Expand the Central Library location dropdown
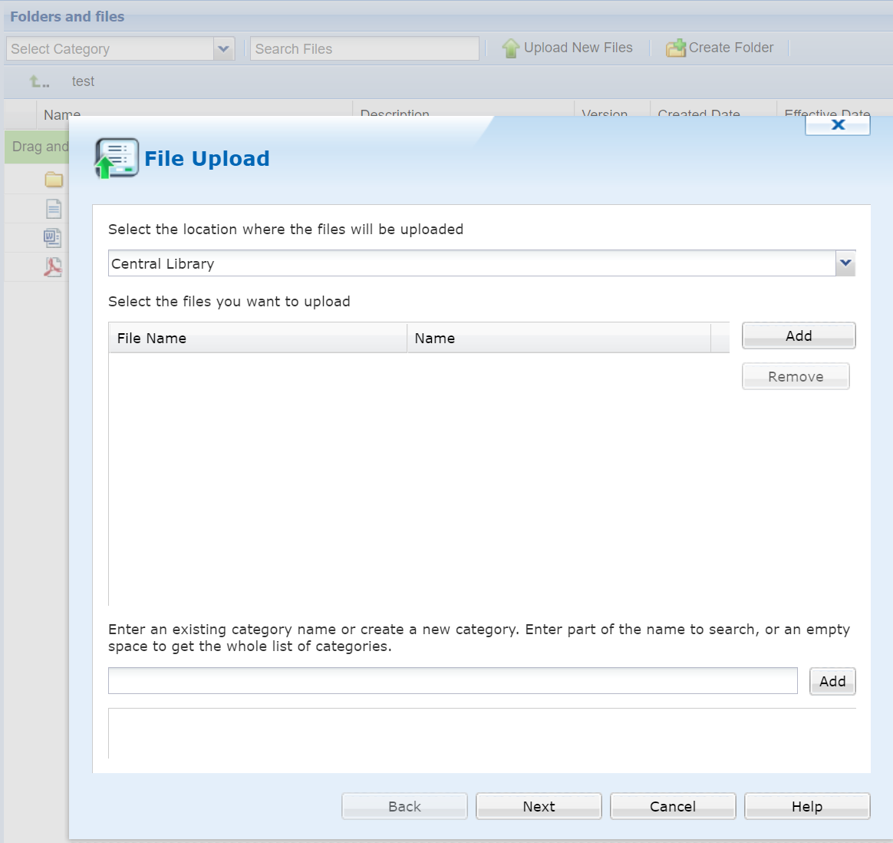The height and width of the screenshot is (843, 893). coord(845,263)
